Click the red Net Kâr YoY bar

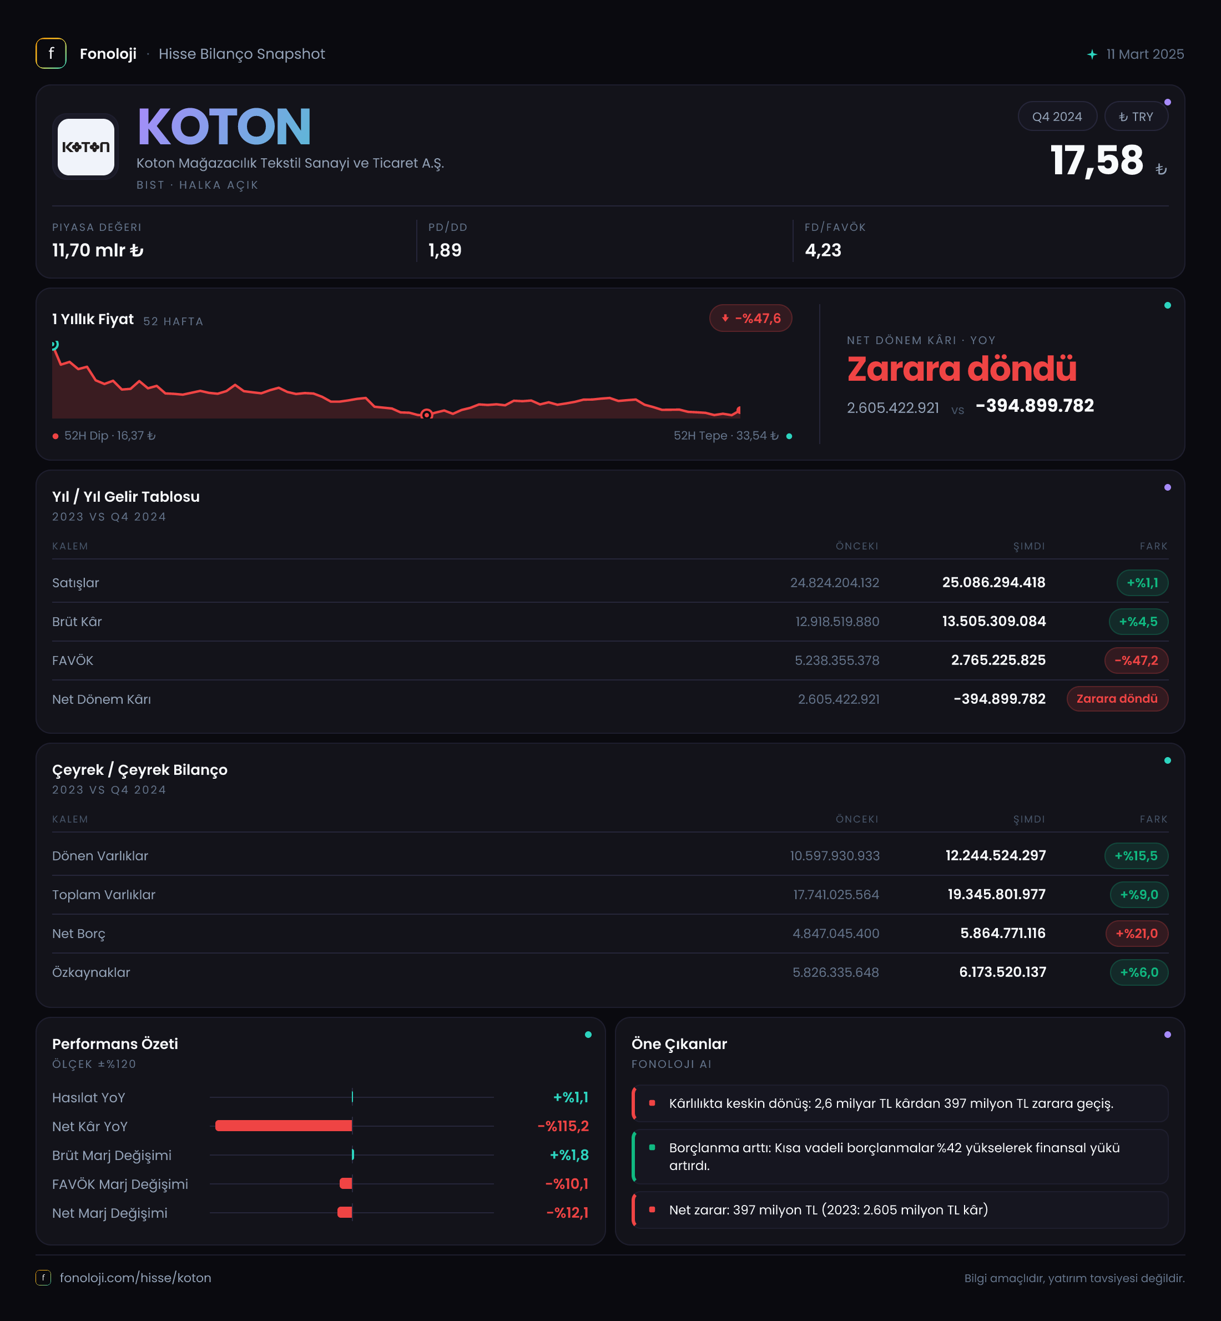[284, 1126]
